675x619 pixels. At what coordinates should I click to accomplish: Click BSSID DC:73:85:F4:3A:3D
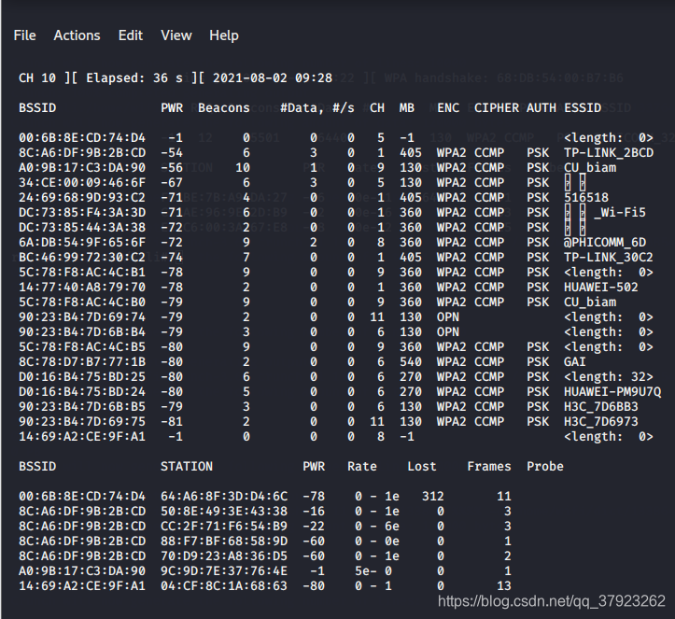(x=82, y=213)
